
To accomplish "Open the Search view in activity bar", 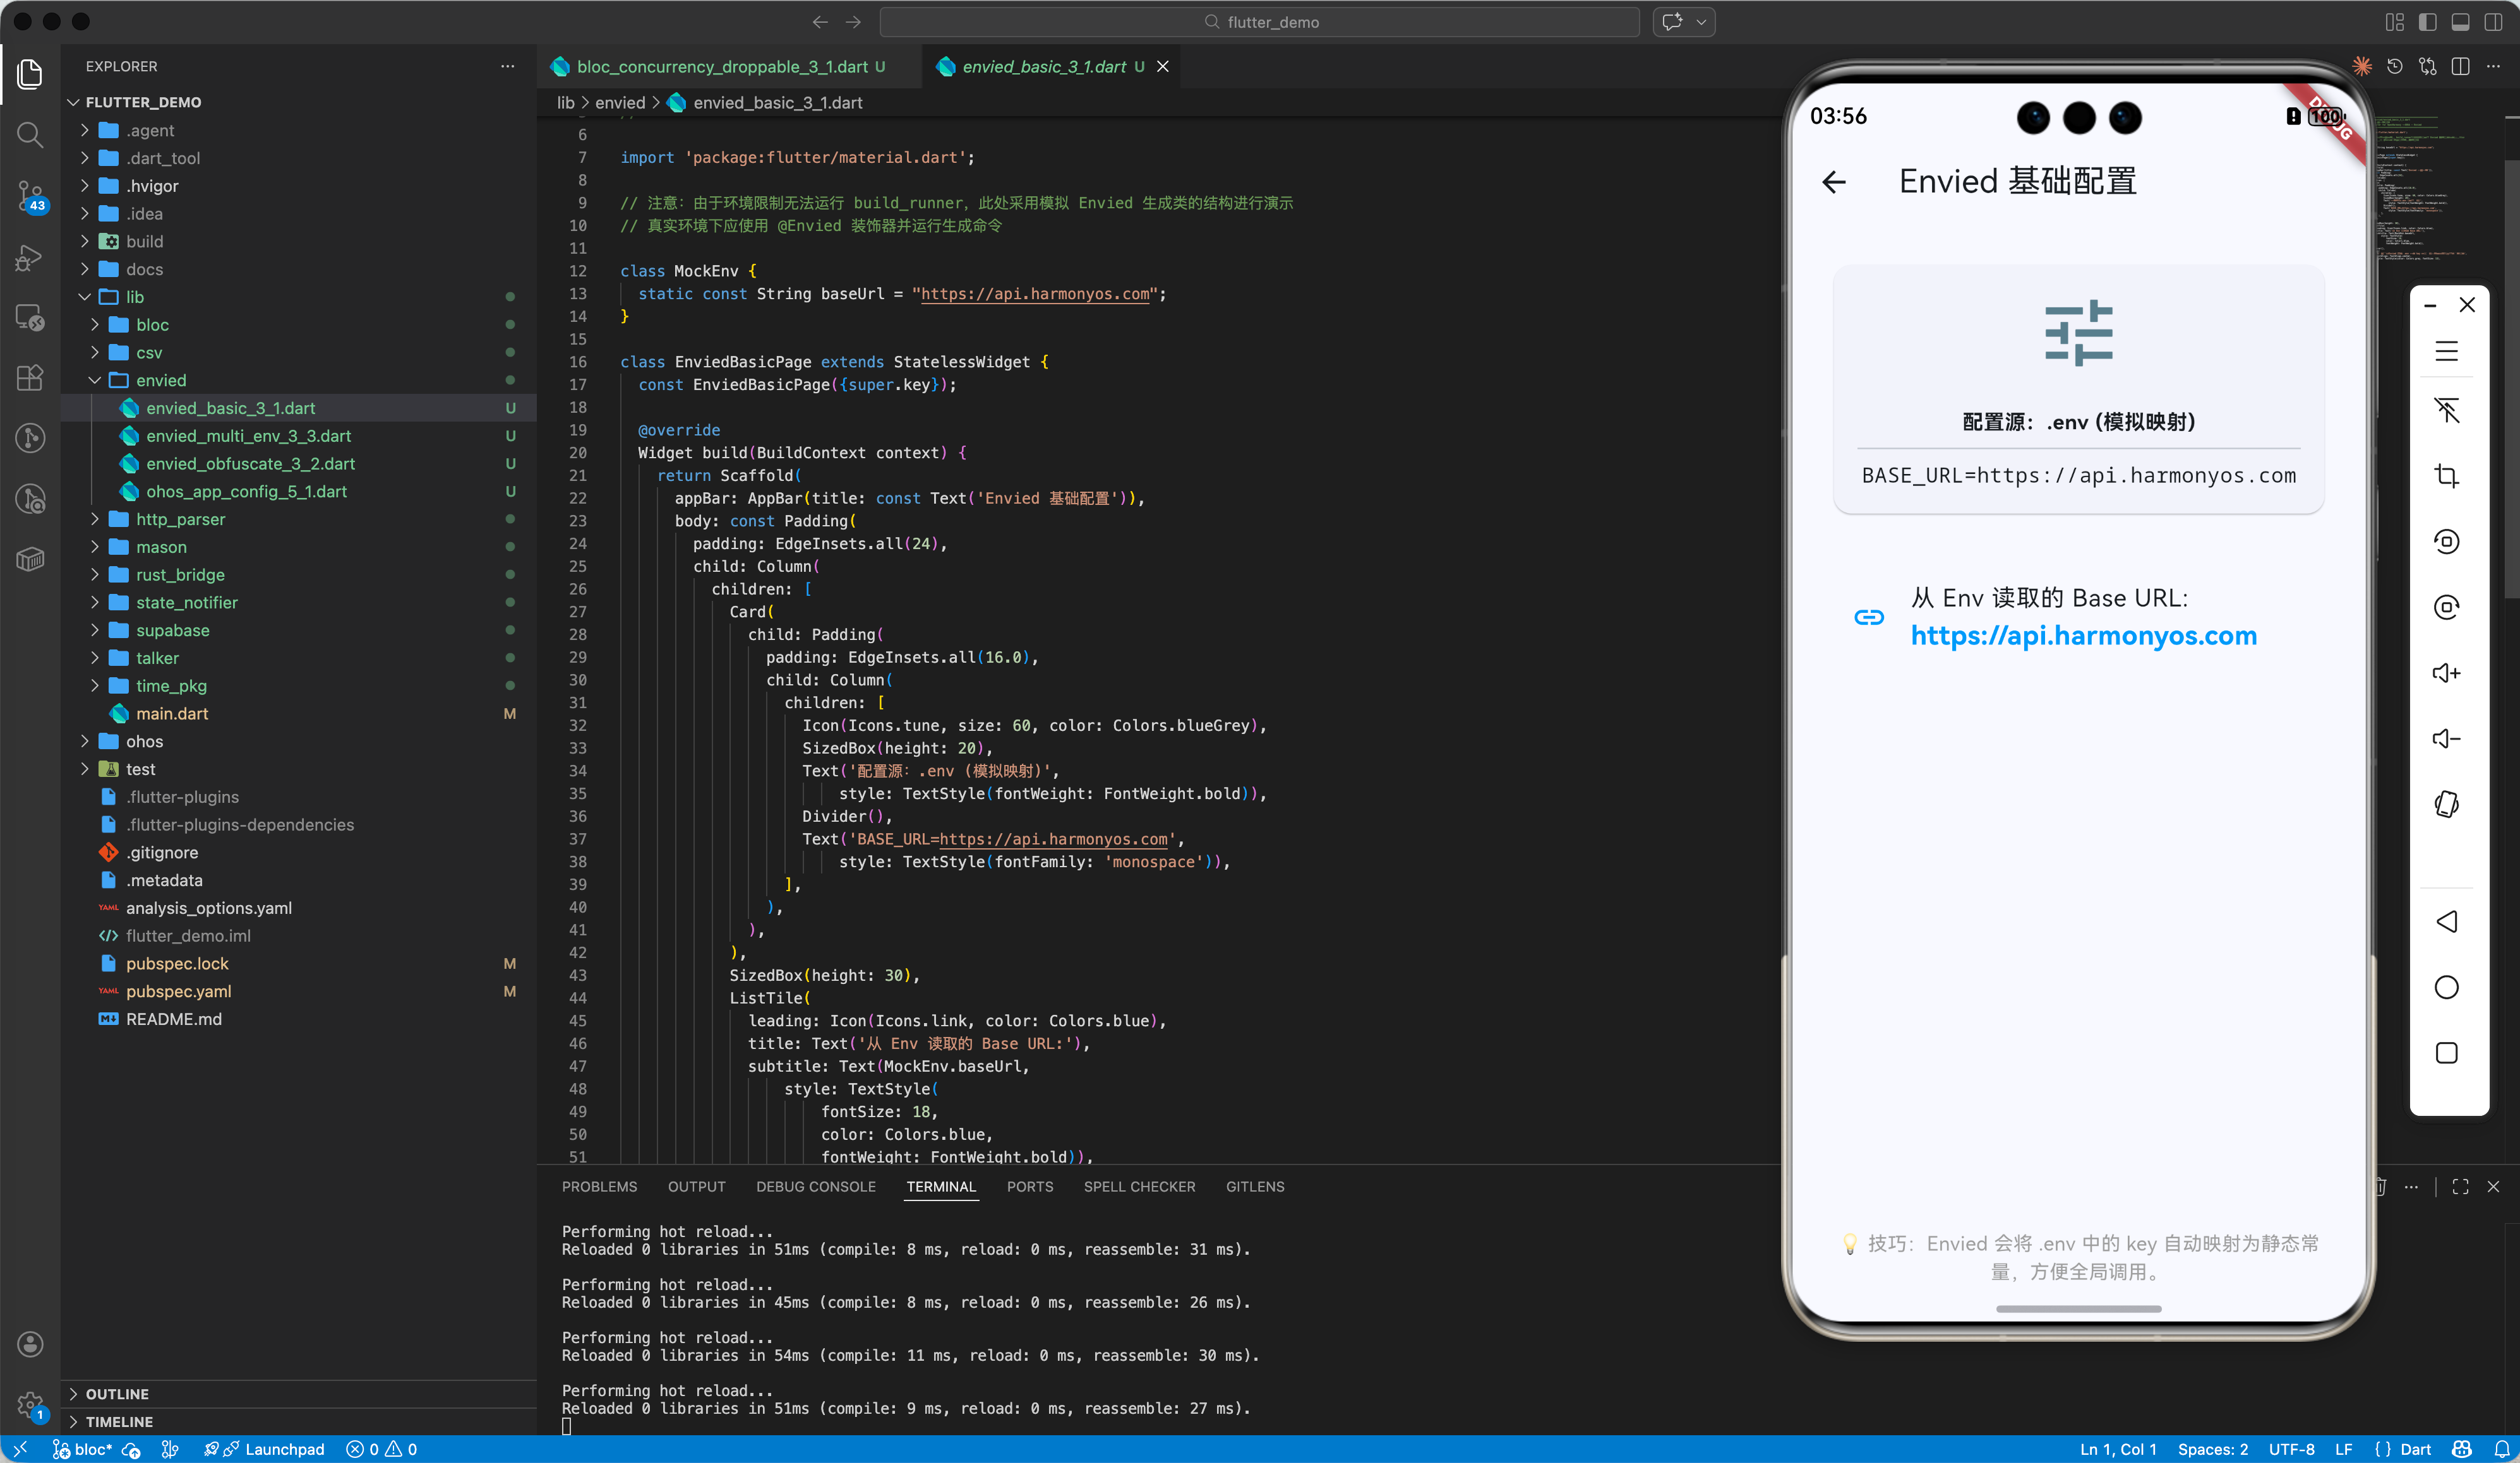I will click(30, 134).
